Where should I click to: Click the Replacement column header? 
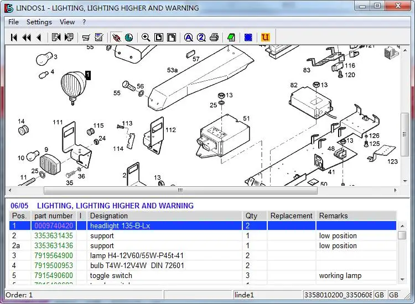pos(292,216)
